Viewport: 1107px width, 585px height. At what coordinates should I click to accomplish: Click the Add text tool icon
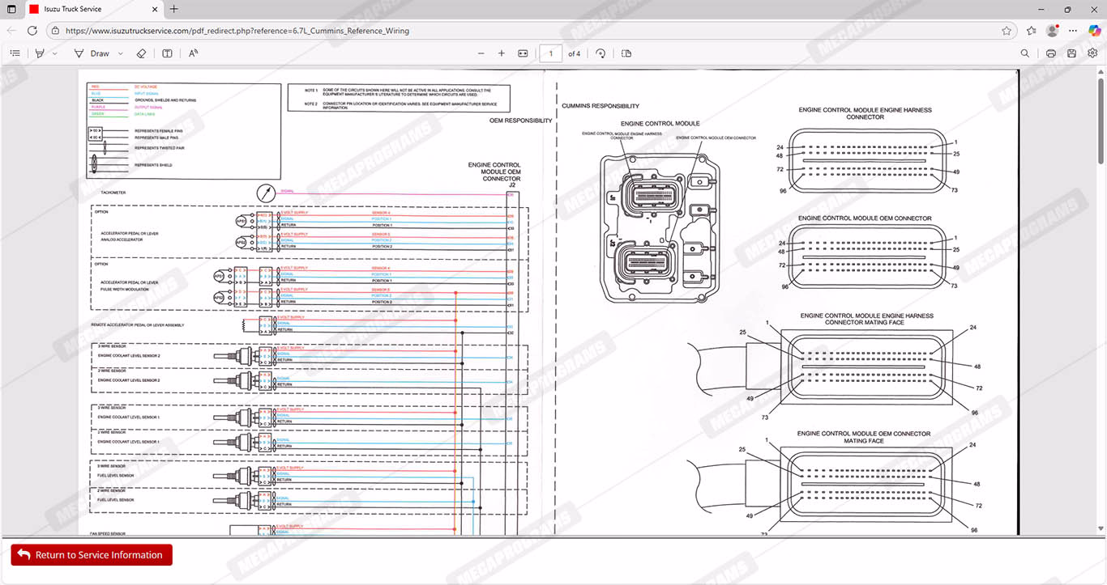coord(167,53)
